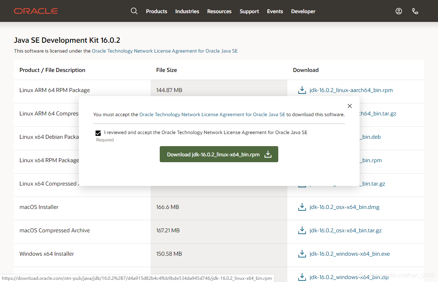The height and width of the screenshot is (282, 438).
Task: Click the 167.21 MB file size
Action: (168, 230)
